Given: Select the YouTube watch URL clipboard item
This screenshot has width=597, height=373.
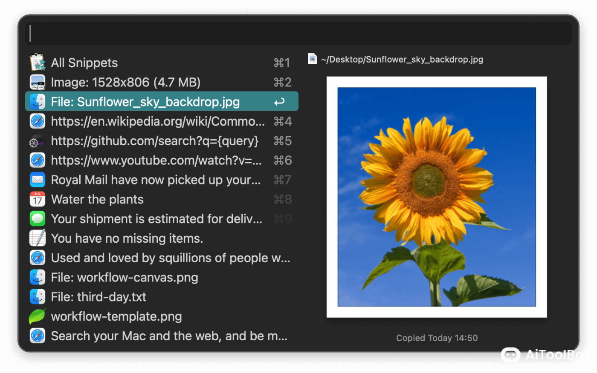Looking at the screenshot, I should click(x=156, y=161).
